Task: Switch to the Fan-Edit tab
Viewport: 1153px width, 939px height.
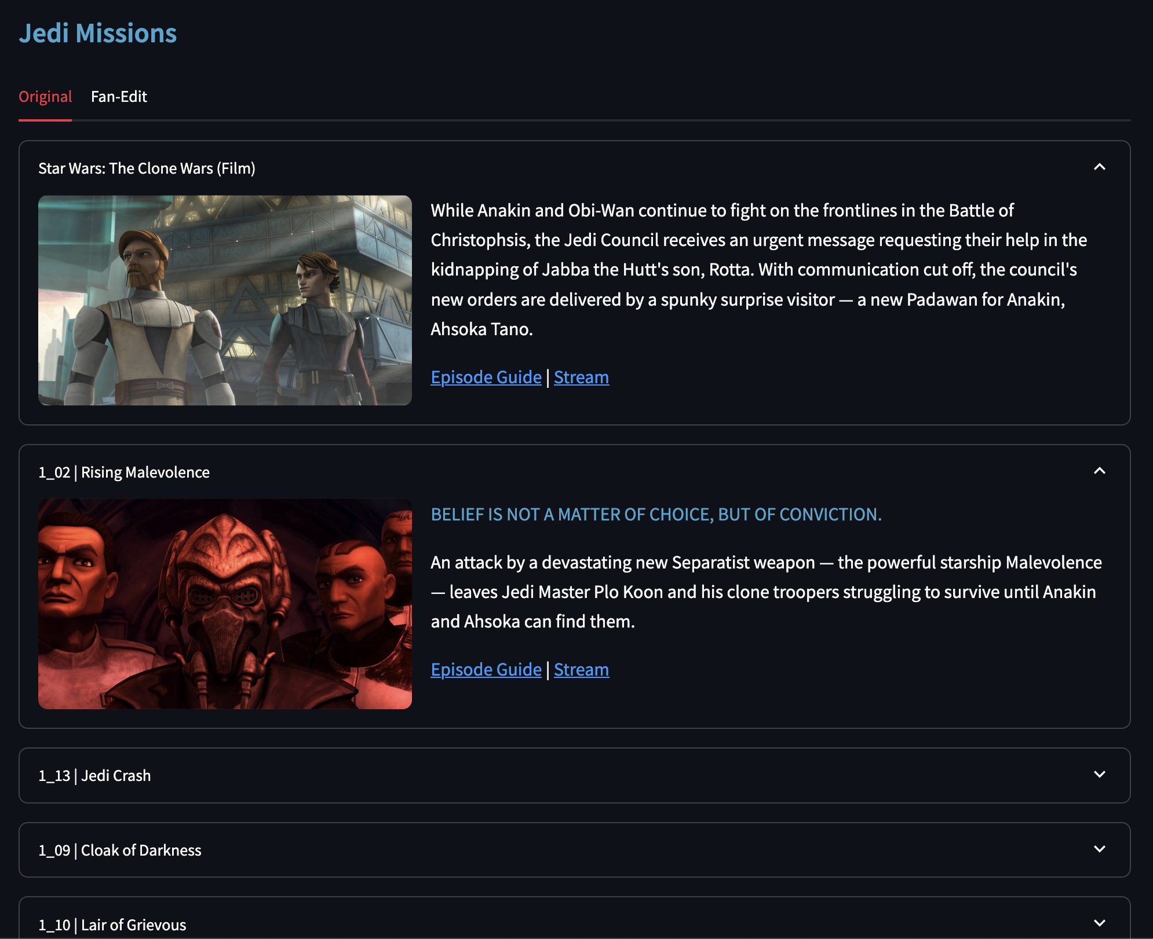Action: pos(119,97)
